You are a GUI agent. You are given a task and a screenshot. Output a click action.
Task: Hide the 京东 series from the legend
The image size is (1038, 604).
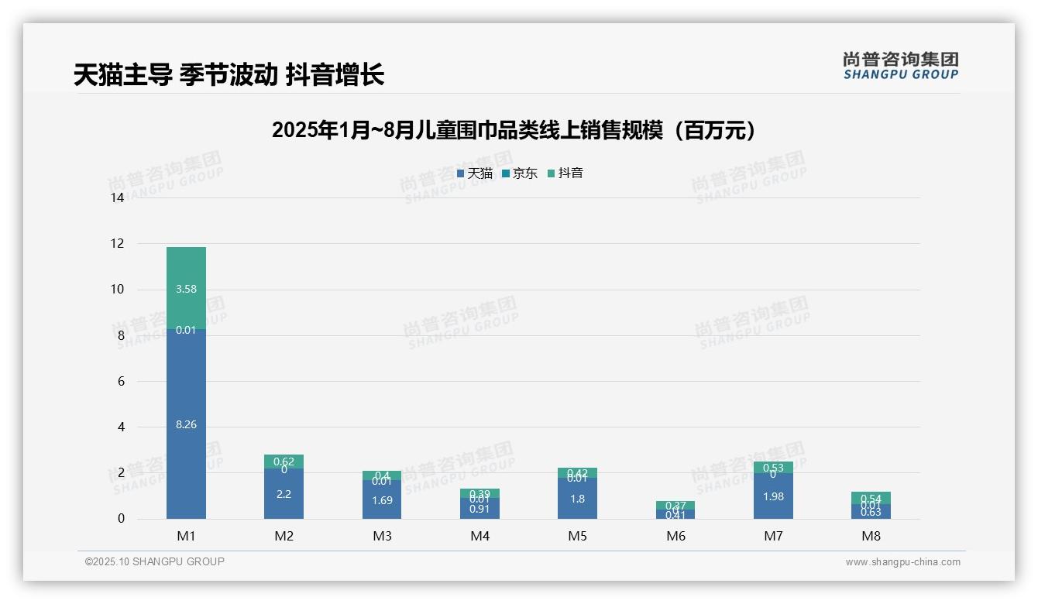coord(519,173)
